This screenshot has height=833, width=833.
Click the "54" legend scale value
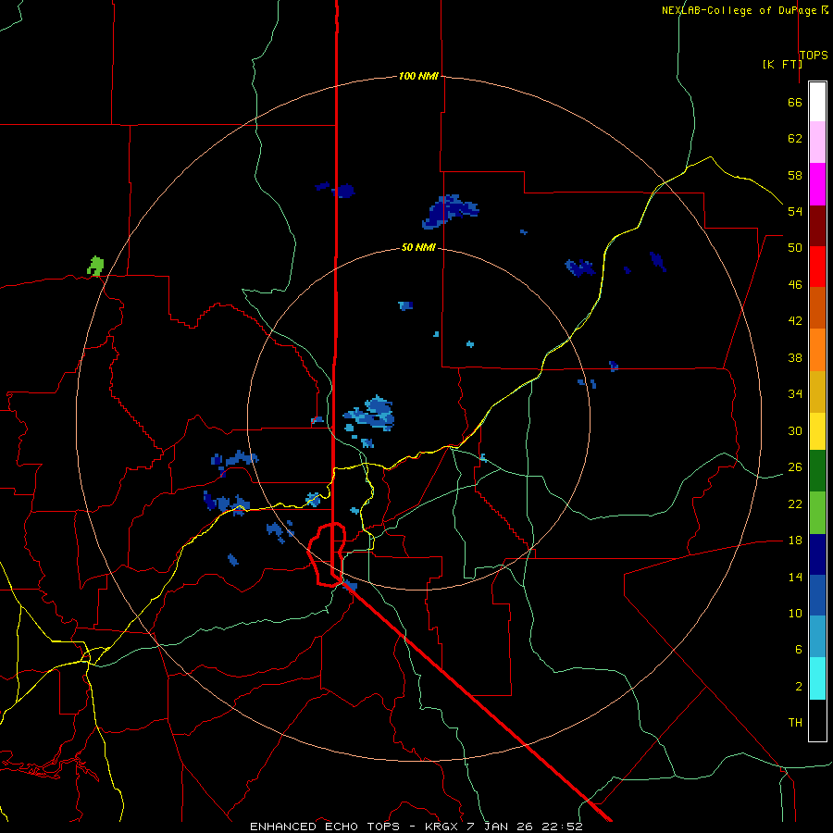coord(795,211)
